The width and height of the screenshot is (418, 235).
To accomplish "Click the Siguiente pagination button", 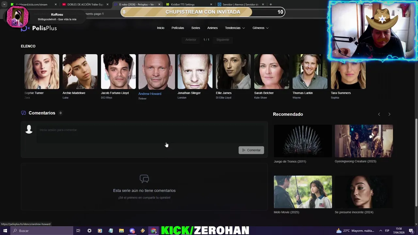I will click(223, 40).
